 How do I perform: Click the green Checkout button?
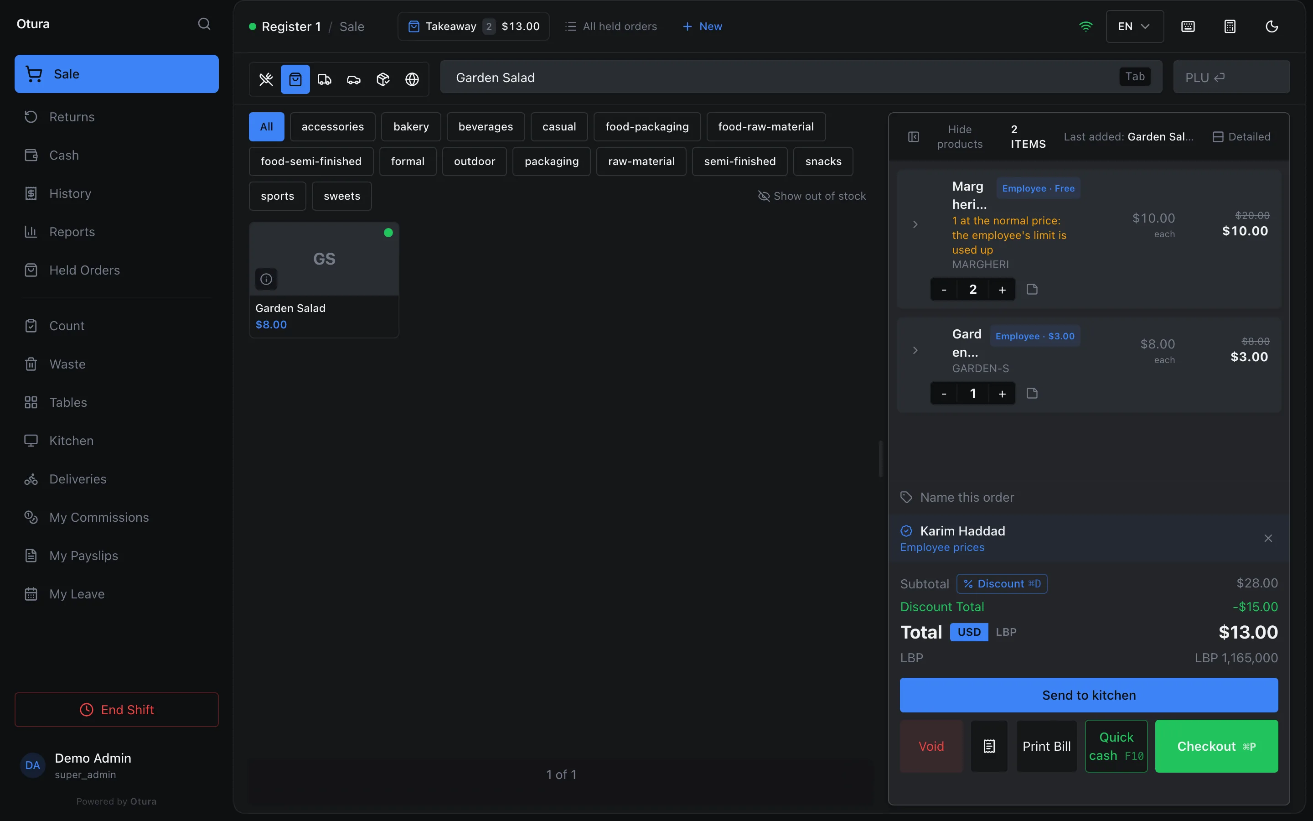click(1216, 746)
